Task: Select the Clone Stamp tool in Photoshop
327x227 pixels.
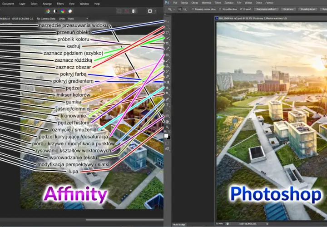Action: click(x=167, y=66)
